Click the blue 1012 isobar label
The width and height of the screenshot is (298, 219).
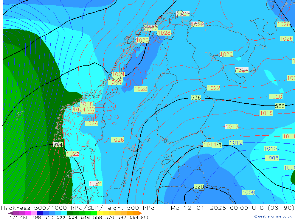(236, 143)
